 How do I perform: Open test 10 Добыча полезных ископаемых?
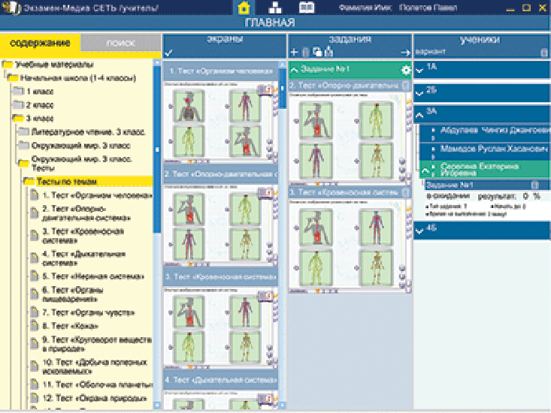[95, 366]
